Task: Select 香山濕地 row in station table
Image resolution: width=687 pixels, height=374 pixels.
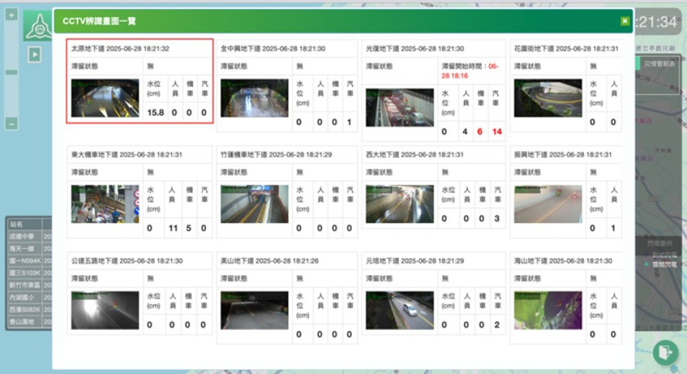Action: coord(29,322)
